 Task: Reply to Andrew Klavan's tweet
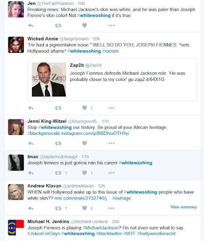tap(31, 208)
